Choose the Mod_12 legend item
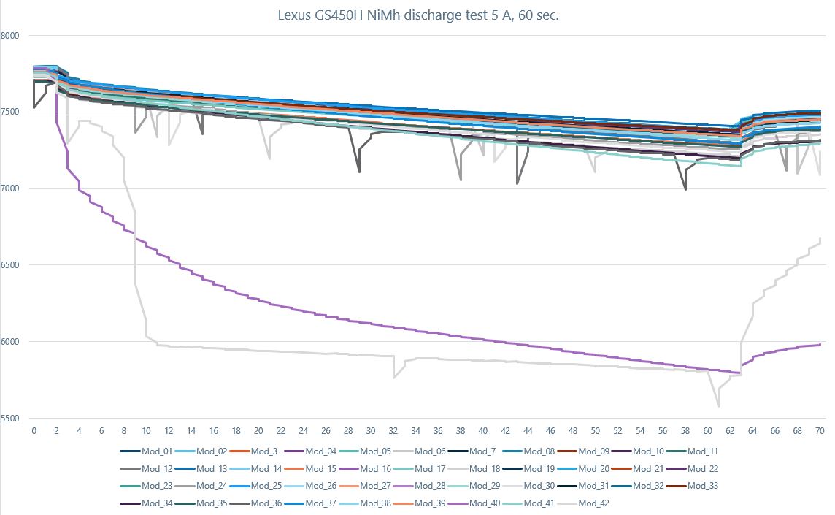The image size is (835, 515). 156,469
